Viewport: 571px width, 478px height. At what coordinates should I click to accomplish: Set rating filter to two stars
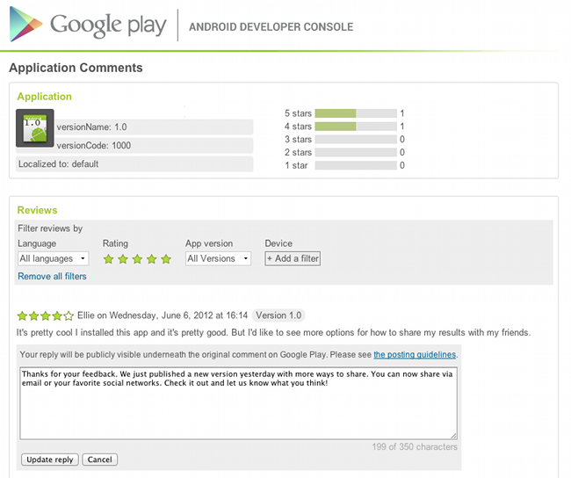(x=123, y=259)
